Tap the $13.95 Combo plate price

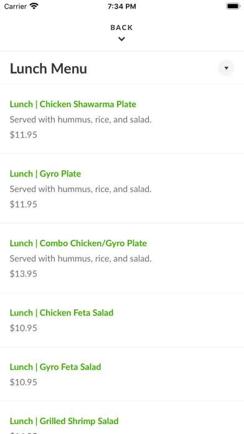24,274
